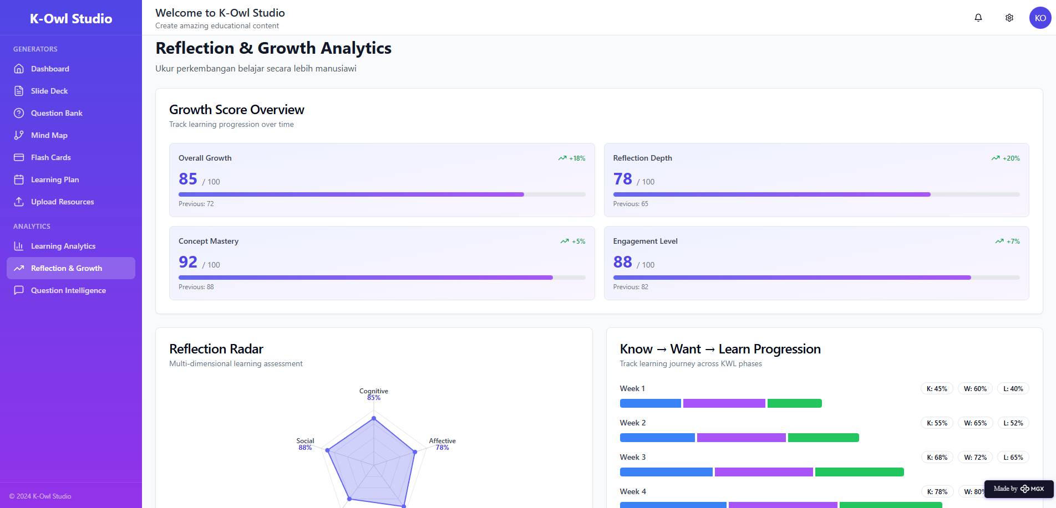Click the Concept Mastery trending-up arrow icon
The height and width of the screenshot is (508, 1056).
coord(565,242)
